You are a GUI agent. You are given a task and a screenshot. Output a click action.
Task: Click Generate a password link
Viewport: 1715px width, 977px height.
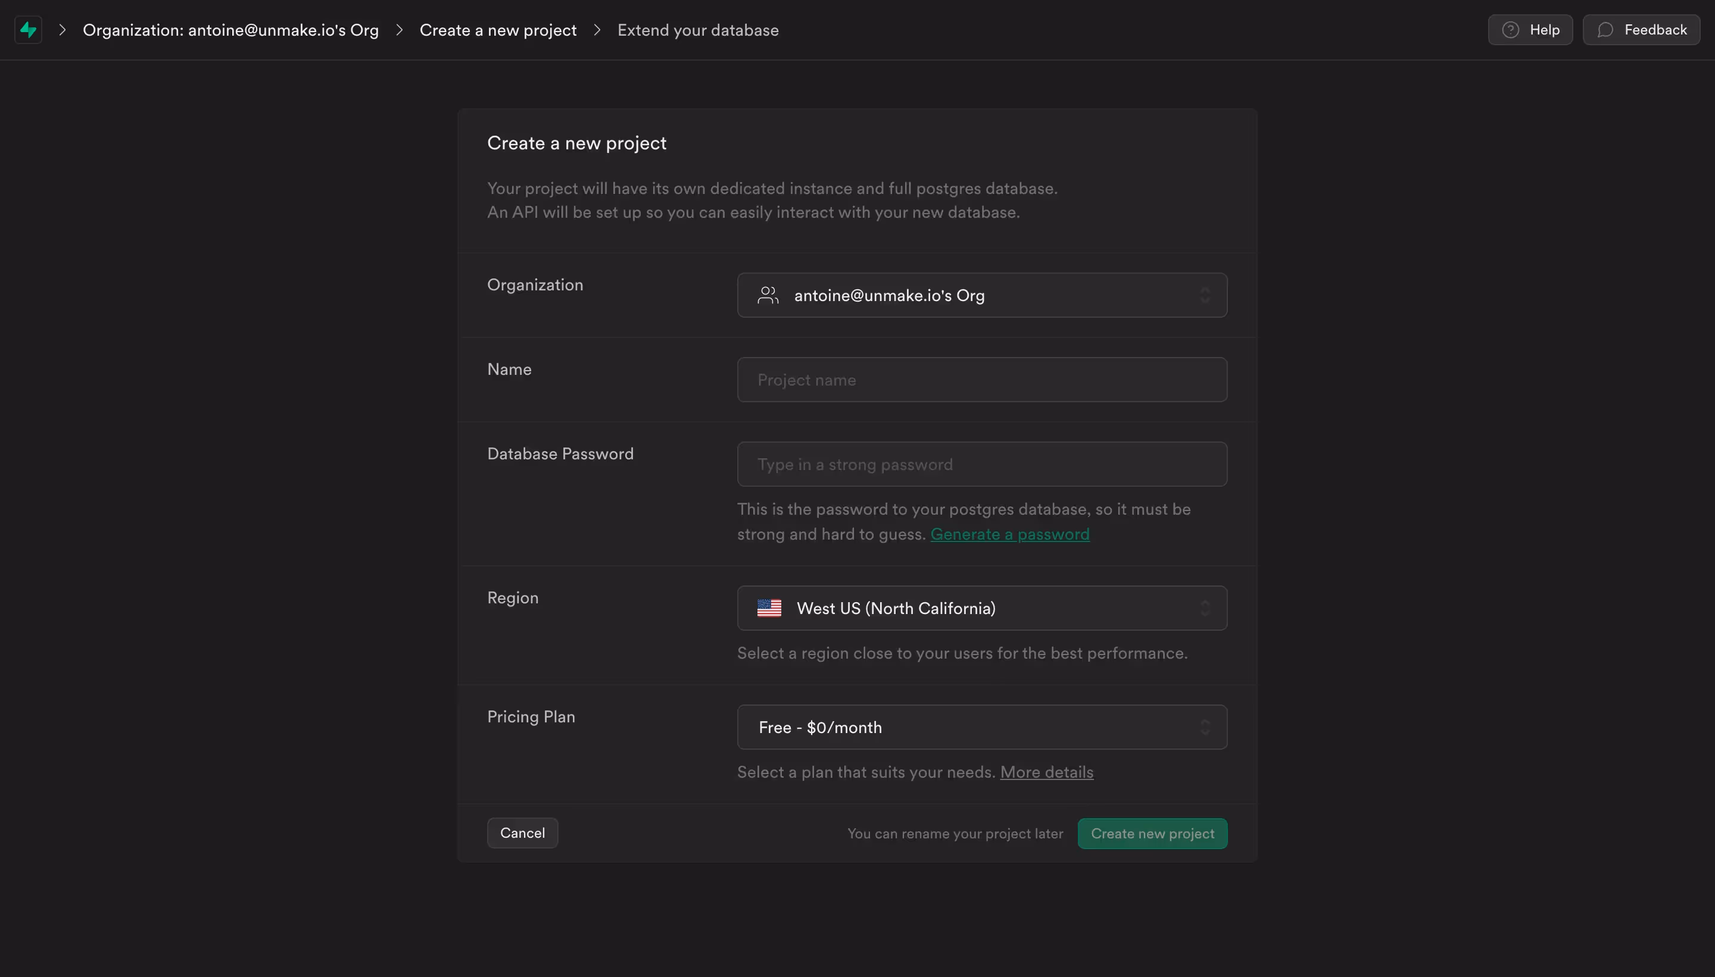pyautogui.click(x=1009, y=534)
